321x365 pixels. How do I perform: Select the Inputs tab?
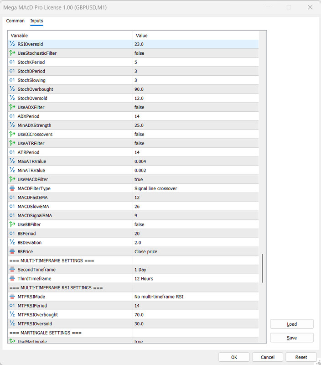36,21
